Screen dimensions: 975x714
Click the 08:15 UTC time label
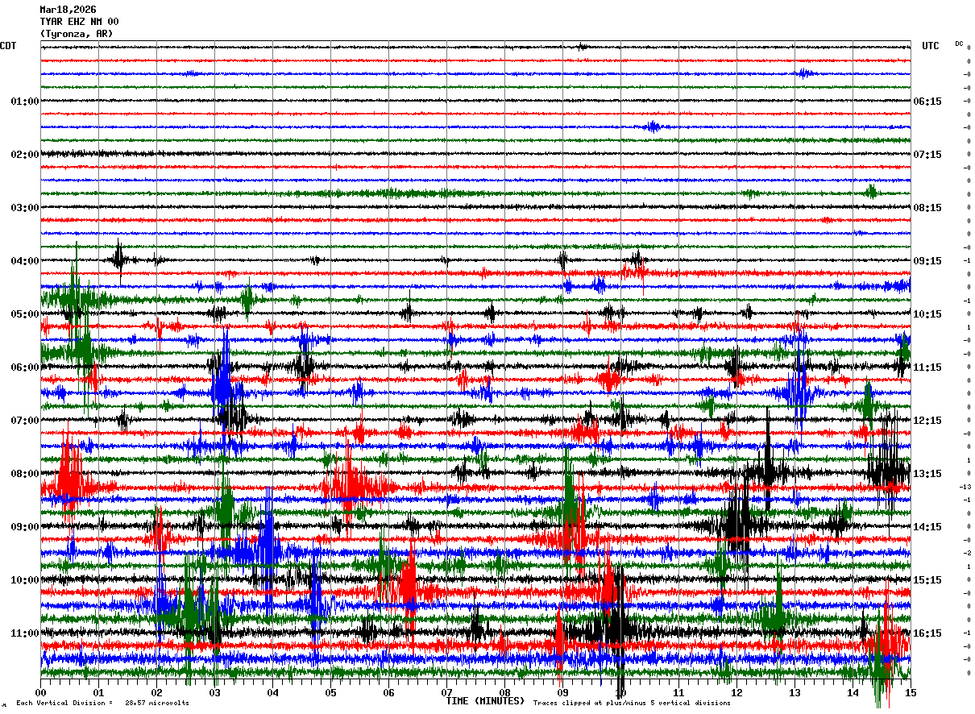pyautogui.click(x=927, y=208)
